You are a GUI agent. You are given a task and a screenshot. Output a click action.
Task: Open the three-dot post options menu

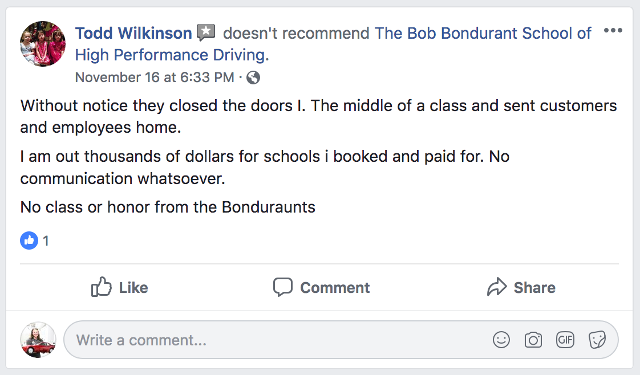point(613,31)
